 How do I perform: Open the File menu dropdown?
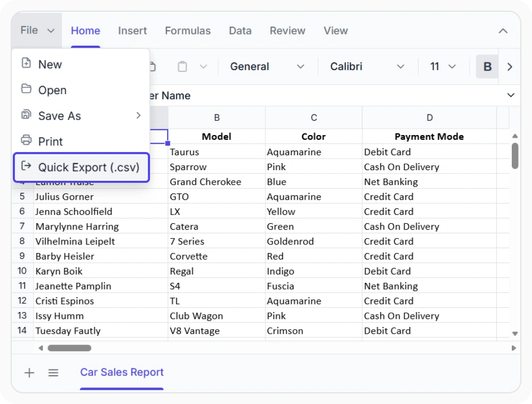pyautogui.click(x=37, y=30)
